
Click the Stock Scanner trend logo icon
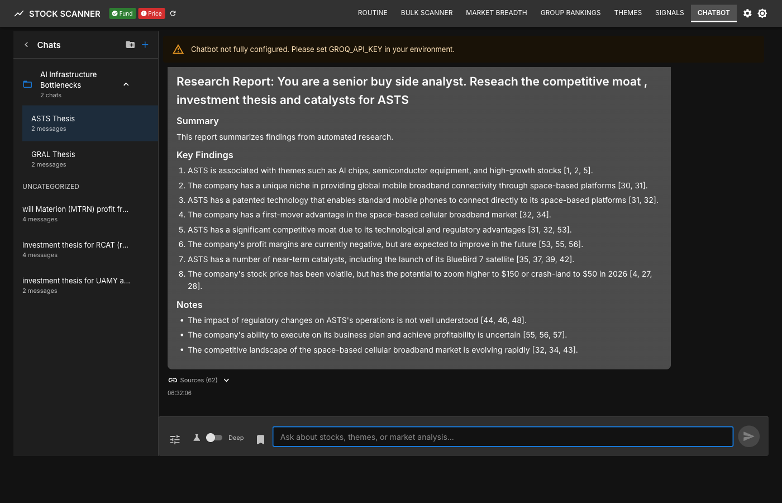[19, 13]
